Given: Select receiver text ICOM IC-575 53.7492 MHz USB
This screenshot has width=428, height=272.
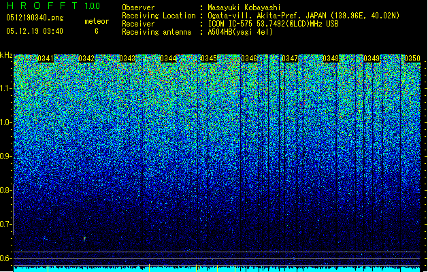Looking at the screenshot, I should [273, 24].
